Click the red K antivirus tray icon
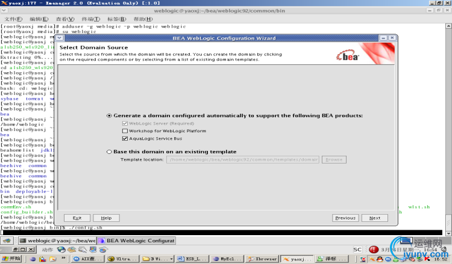Screen dimensions: 452x264 [x=427, y=259]
